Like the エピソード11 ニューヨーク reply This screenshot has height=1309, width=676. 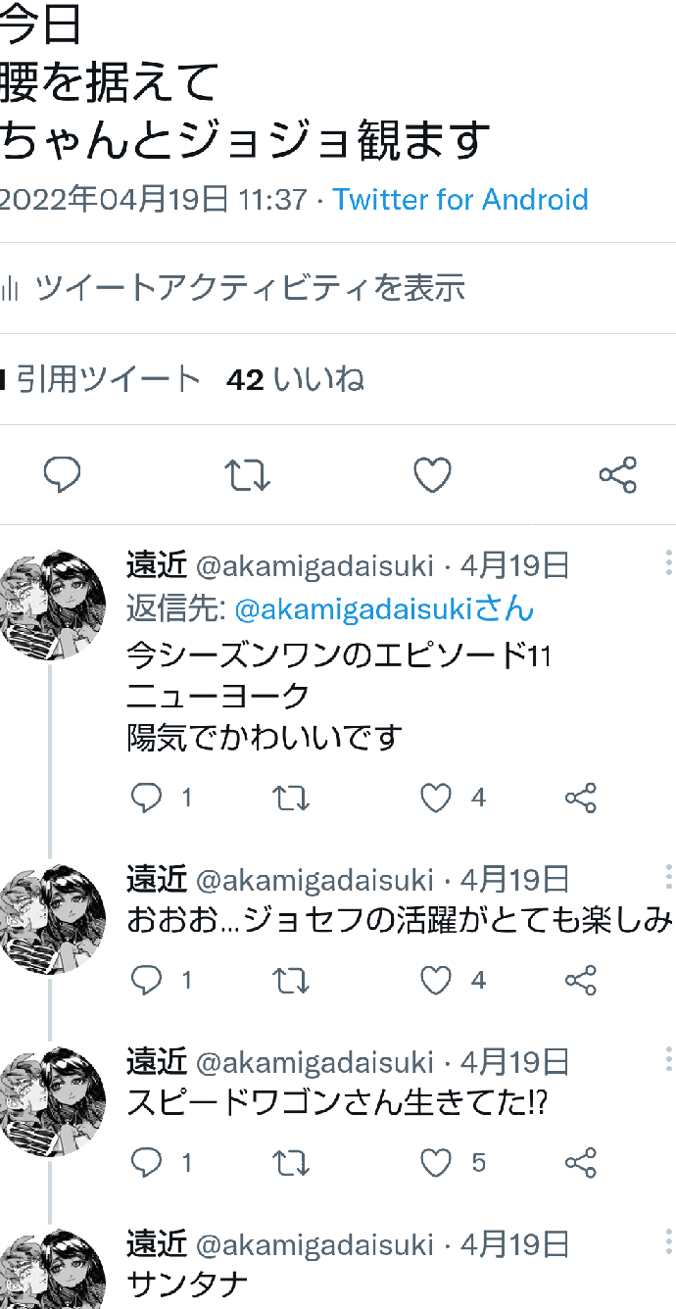tap(436, 799)
